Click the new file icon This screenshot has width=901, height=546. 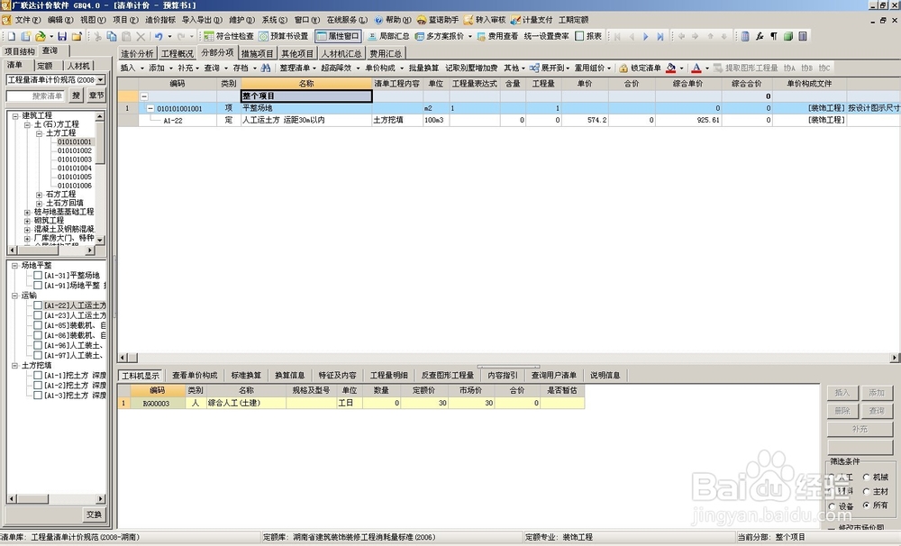[12, 36]
